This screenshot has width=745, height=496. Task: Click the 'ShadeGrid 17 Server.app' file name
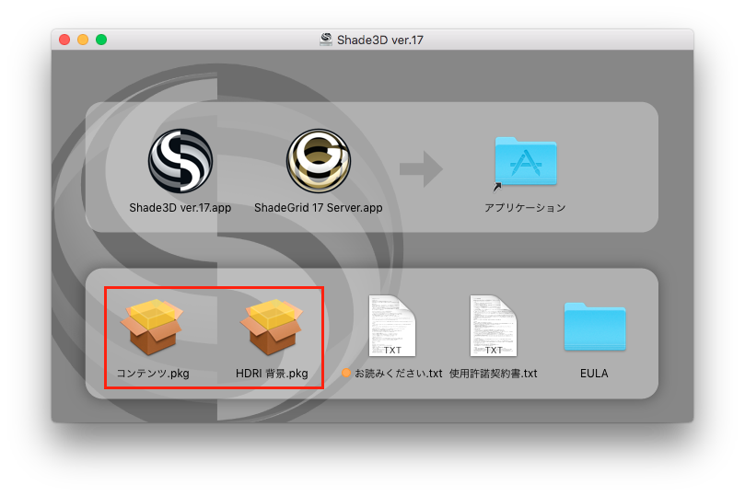coord(319,208)
